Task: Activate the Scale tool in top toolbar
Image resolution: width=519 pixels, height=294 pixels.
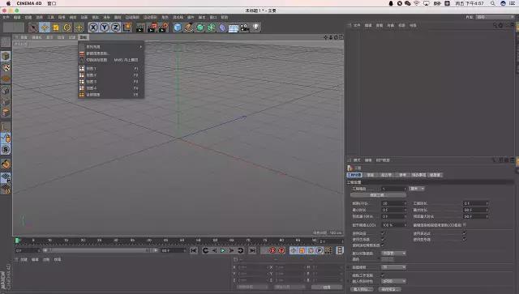Action: pos(56,28)
